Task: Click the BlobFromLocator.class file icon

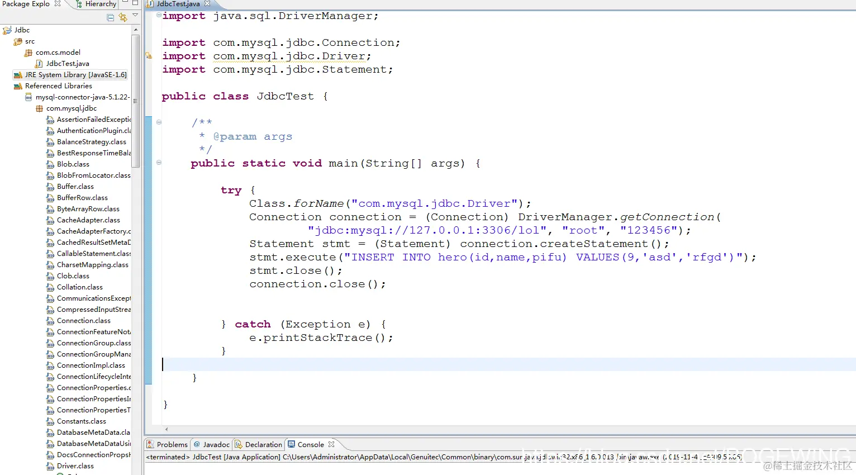Action: [x=50, y=175]
